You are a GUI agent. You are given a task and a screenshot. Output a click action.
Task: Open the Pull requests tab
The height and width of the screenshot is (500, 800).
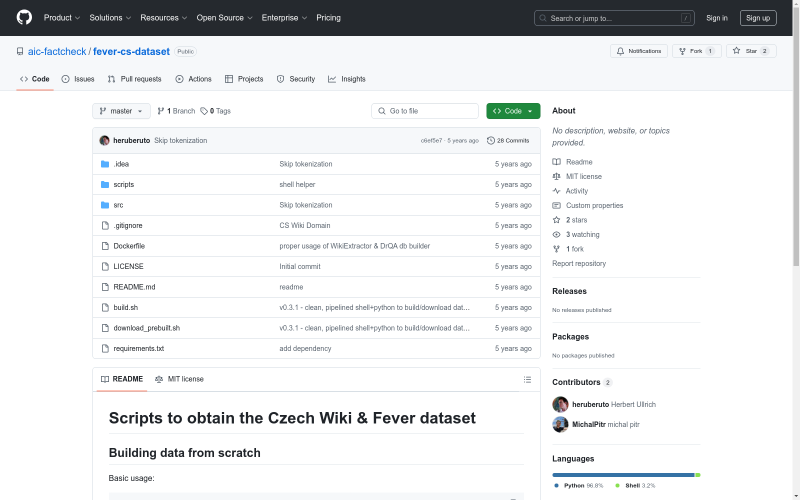click(134, 79)
